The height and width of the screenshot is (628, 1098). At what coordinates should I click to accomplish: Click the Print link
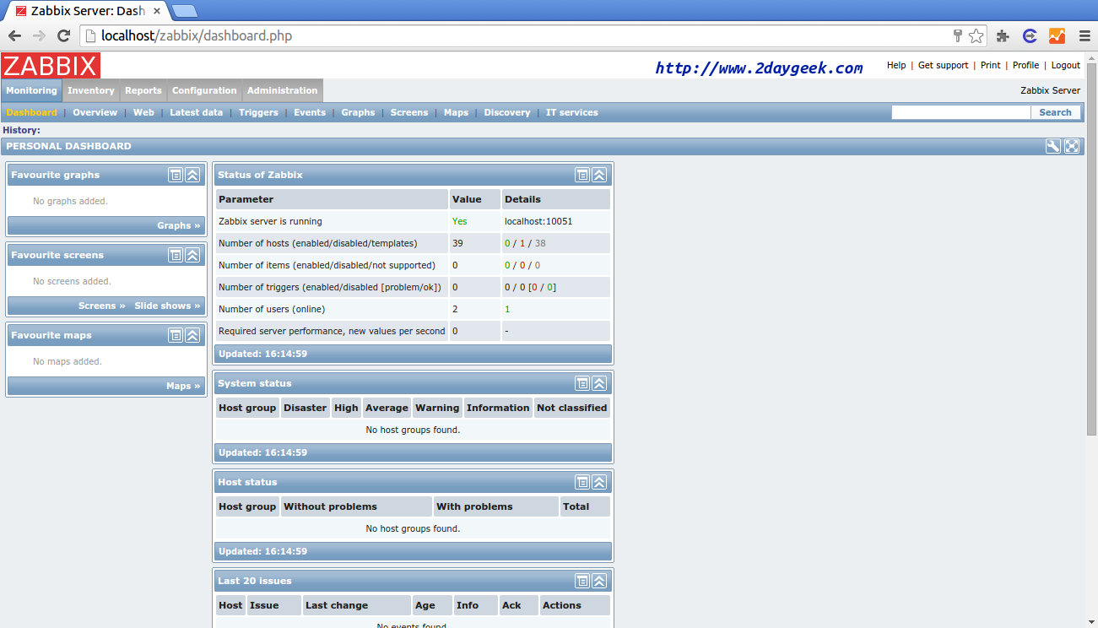click(x=991, y=65)
